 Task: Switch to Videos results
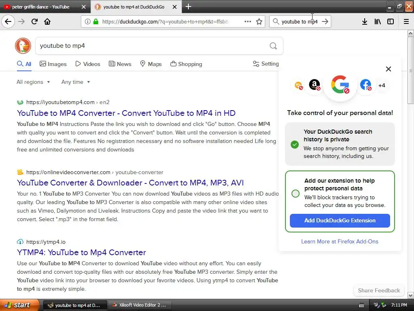click(x=88, y=64)
